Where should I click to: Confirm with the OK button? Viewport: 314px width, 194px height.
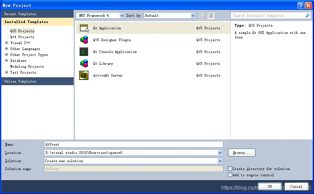click(270, 186)
